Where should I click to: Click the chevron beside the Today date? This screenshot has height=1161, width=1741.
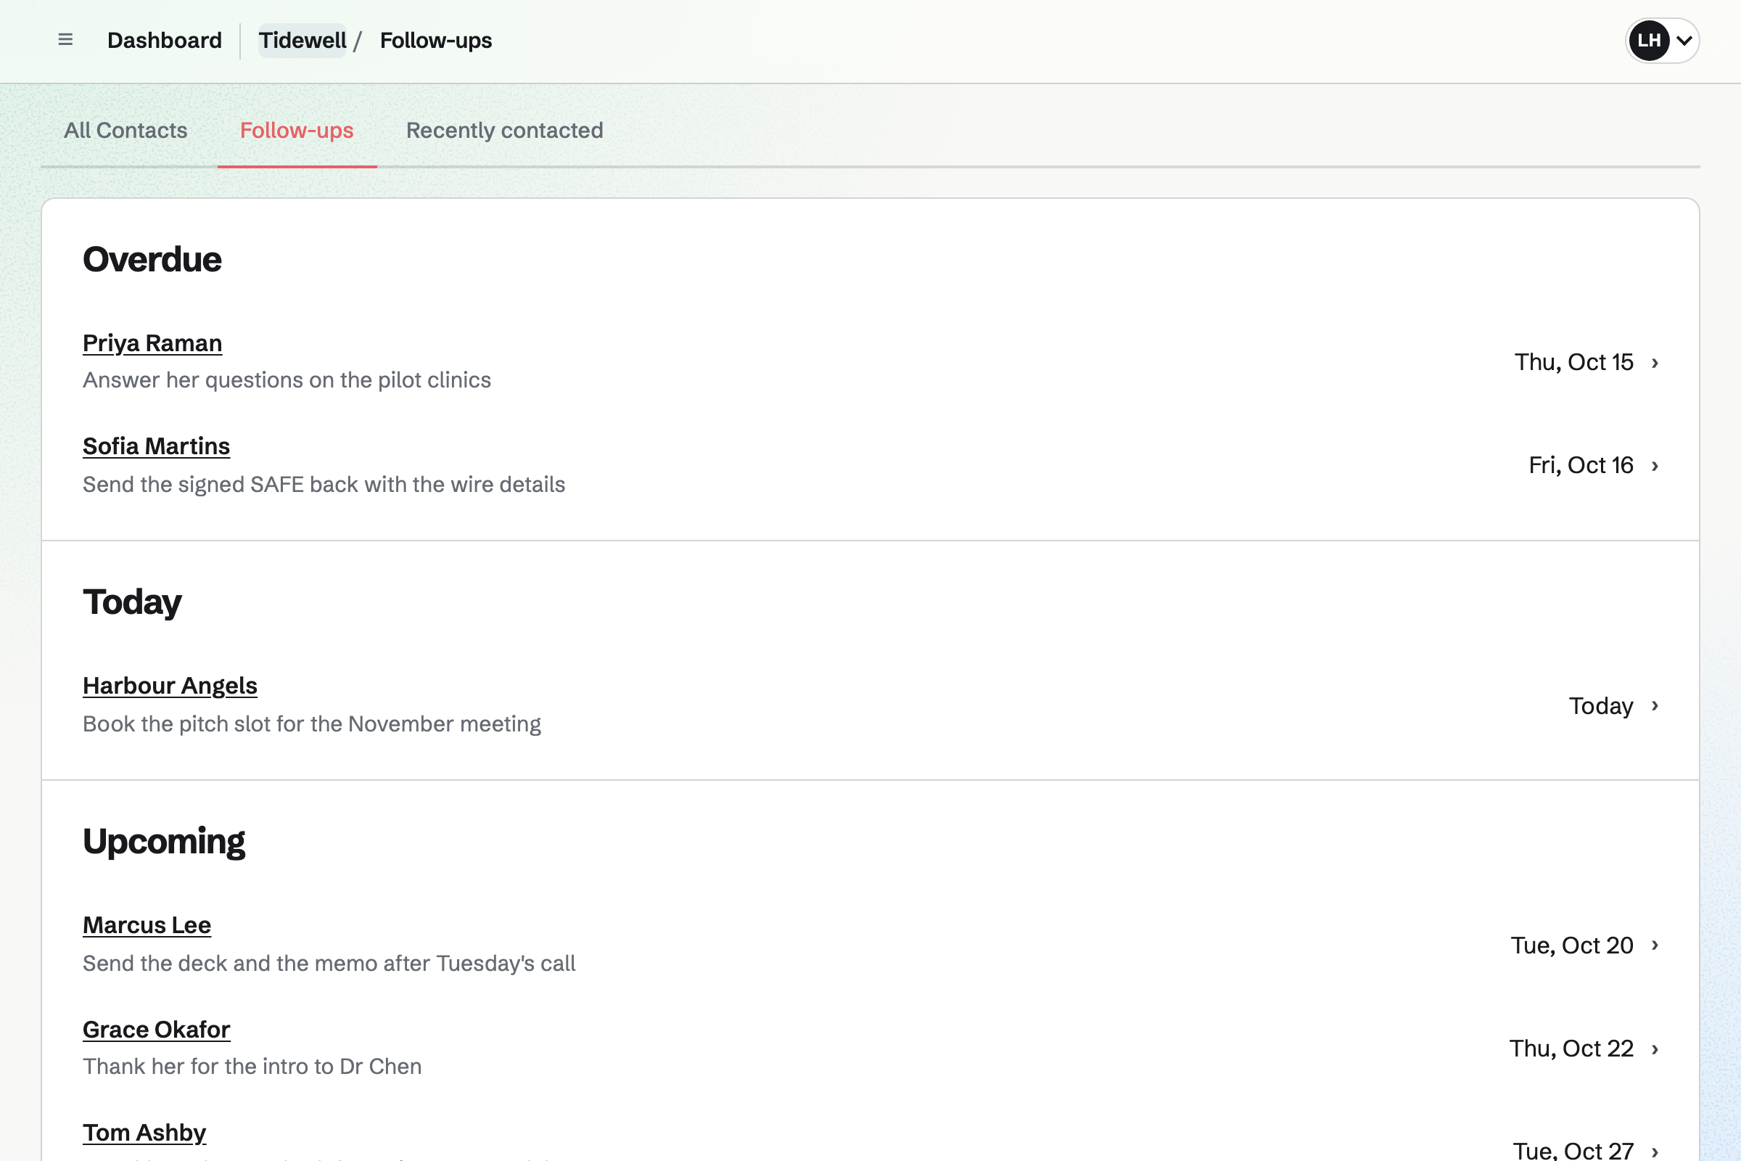[x=1655, y=705]
